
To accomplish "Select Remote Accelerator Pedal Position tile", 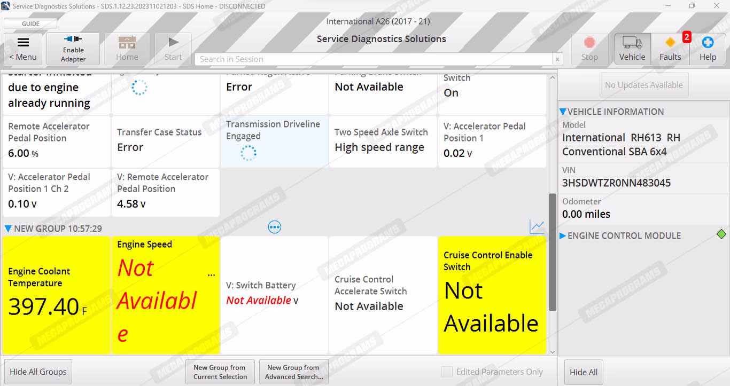I will [57, 141].
